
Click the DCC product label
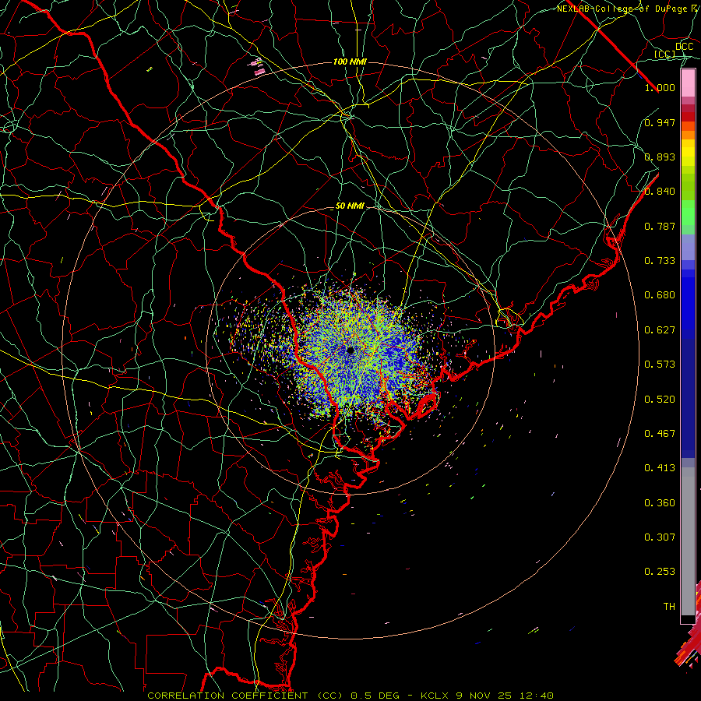[x=684, y=47]
